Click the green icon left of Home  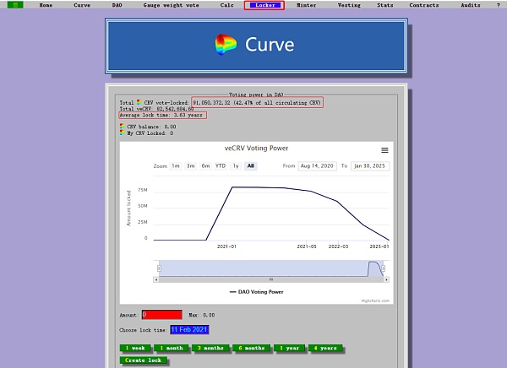[19, 5]
